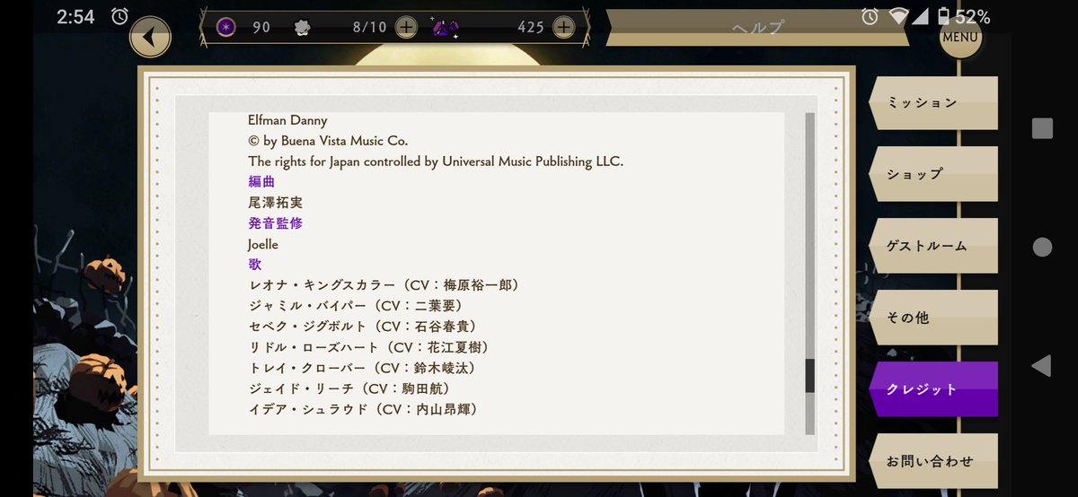Tap the セベク・ジグボルト credit line
This screenshot has height=497, width=1078.
tap(365, 327)
